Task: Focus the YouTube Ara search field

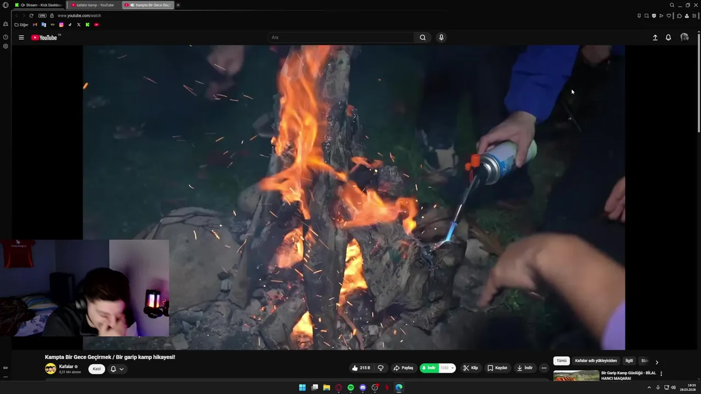Action: click(x=341, y=38)
